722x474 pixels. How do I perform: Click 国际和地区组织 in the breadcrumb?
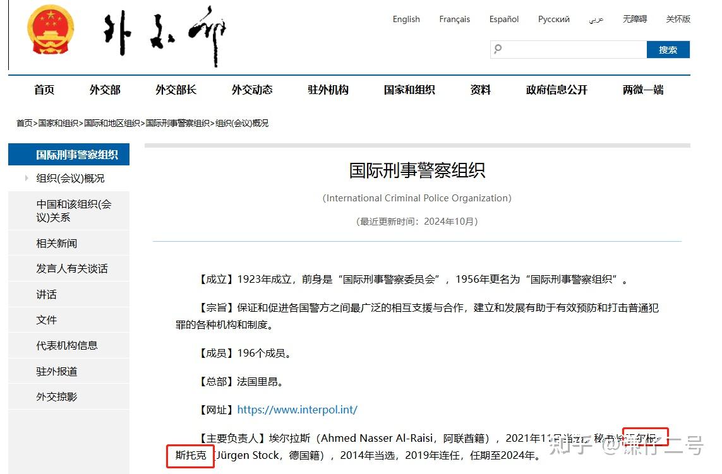[x=112, y=123]
